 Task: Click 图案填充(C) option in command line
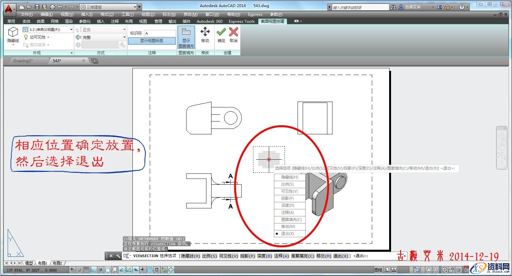302,256
